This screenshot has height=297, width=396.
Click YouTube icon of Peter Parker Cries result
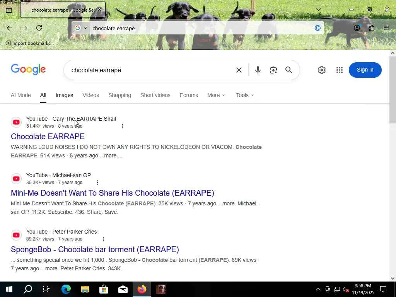[16, 235]
